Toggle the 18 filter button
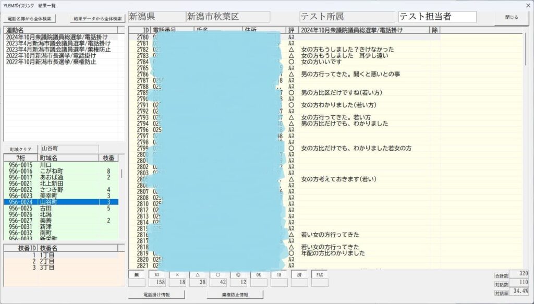Viewport: 534px width, 304px height. click(x=279, y=274)
